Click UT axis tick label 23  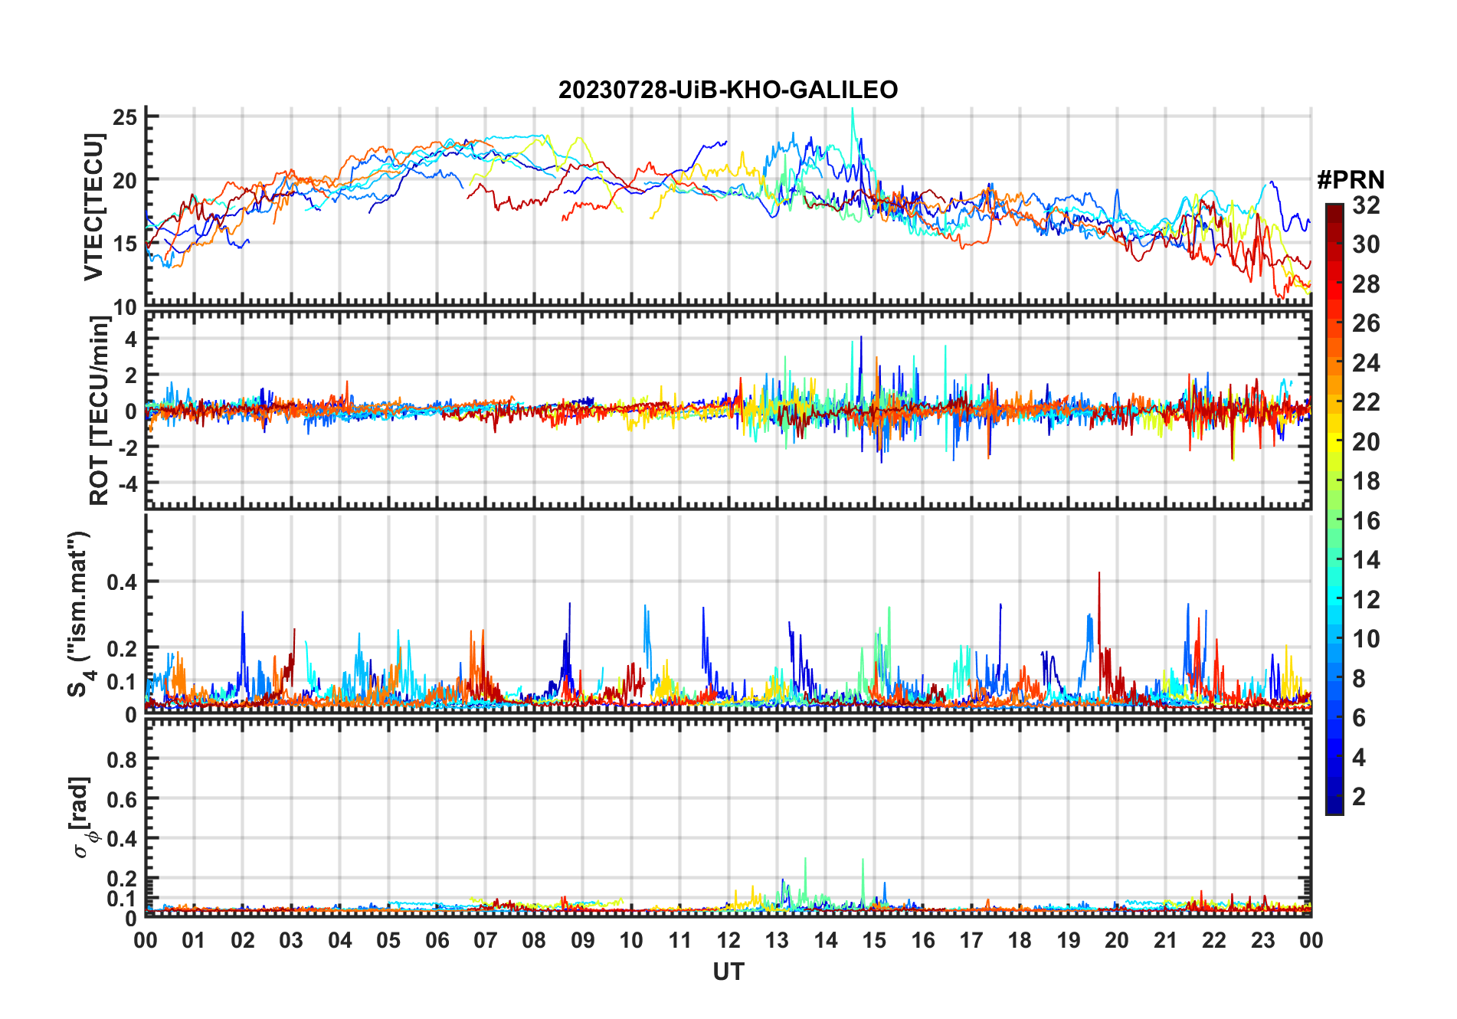pos(1262,941)
